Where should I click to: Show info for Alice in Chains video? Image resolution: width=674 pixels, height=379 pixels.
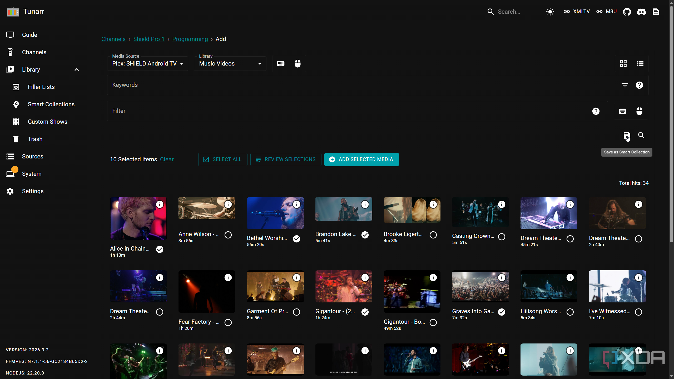(x=160, y=204)
